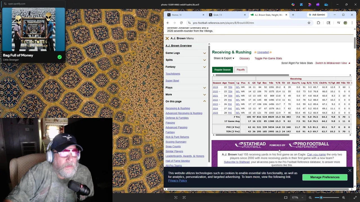Open Chrome extensions puzzle icon
360x202 pixels.
318,23
